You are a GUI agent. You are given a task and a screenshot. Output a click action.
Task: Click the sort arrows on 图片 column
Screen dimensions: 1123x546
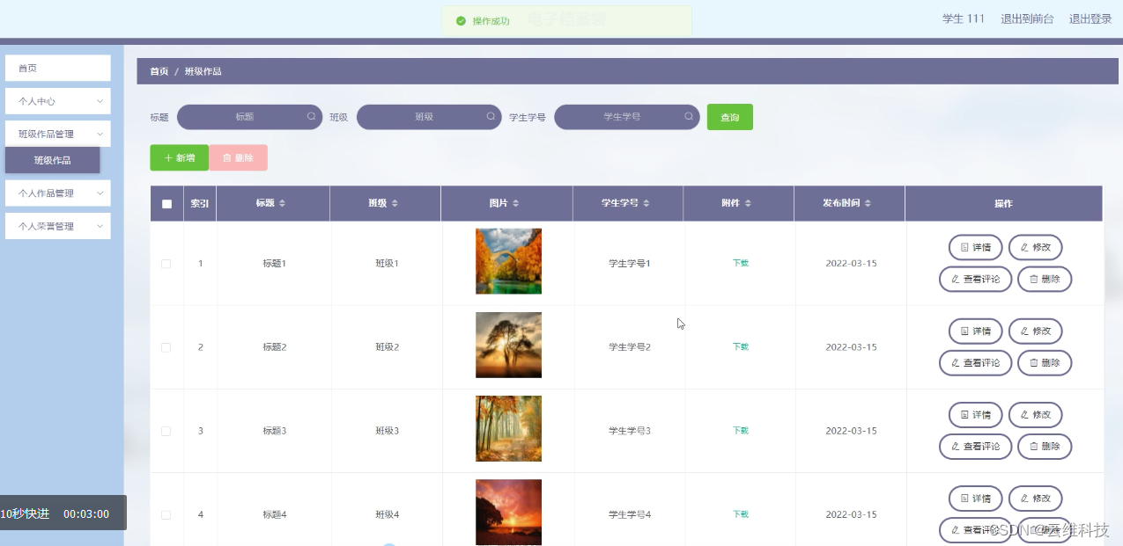click(x=515, y=203)
